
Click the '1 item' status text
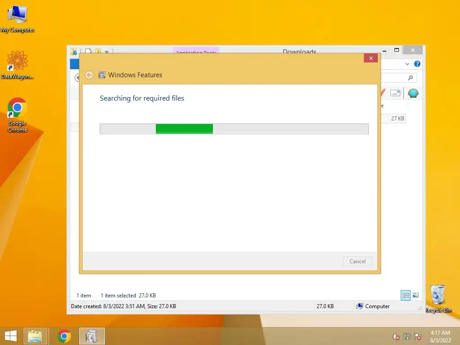point(84,296)
